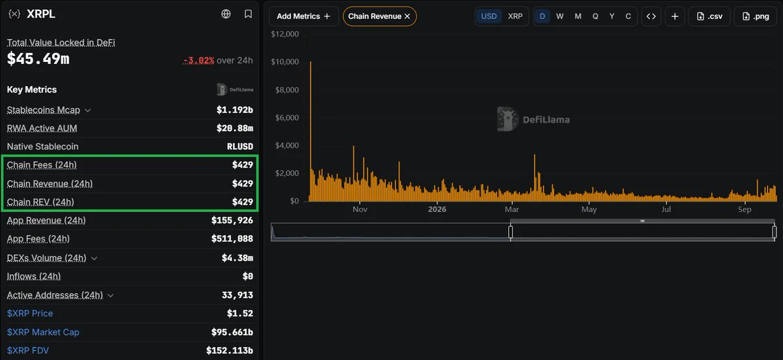Click the App Fees (24h) label
This screenshot has height=360, width=783.
coord(38,239)
